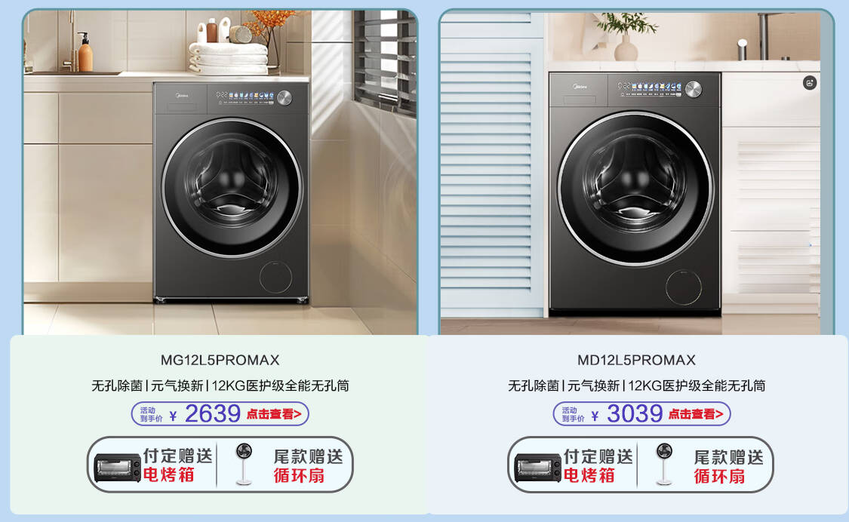Click the control knob on right washing machine
Image resolution: width=849 pixels, height=522 pixels.
pyautogui.click(x=693, y=89)
